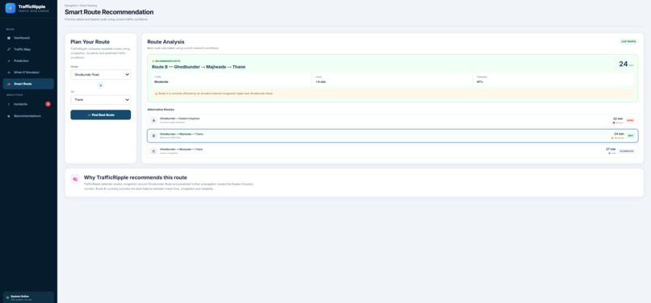The image size is (651, 303).
Task: Click the red Incidents count badge
Action: pyautogui.click(x=48, y=104)
